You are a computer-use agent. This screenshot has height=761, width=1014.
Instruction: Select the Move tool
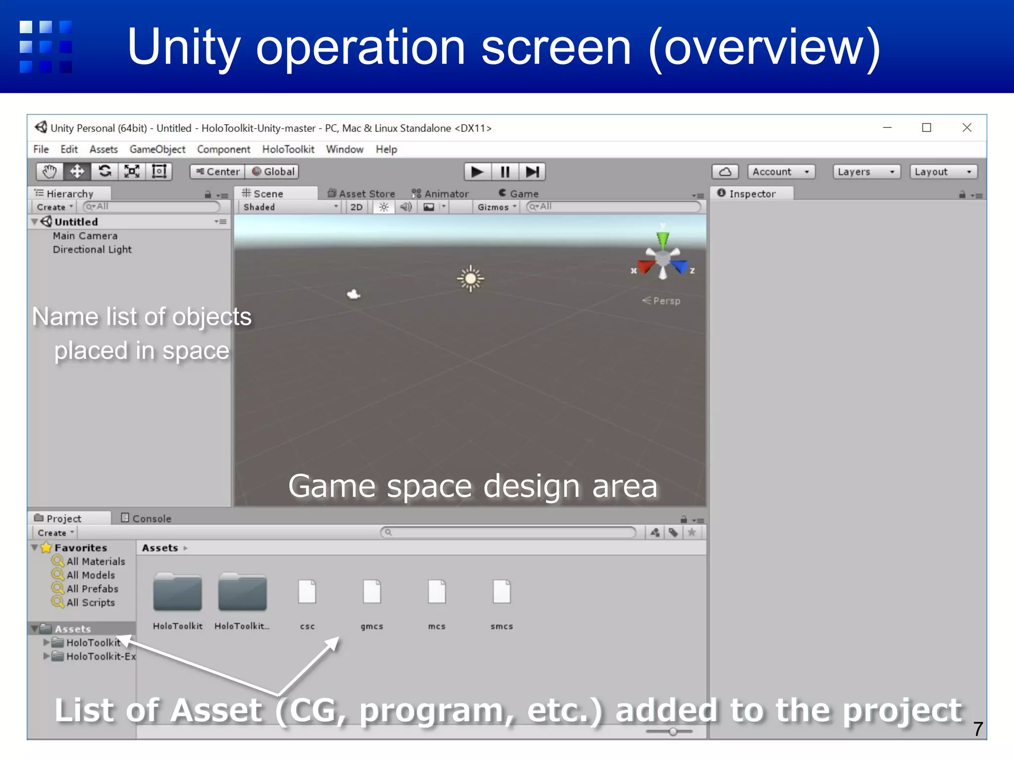(x=77, y=172)
